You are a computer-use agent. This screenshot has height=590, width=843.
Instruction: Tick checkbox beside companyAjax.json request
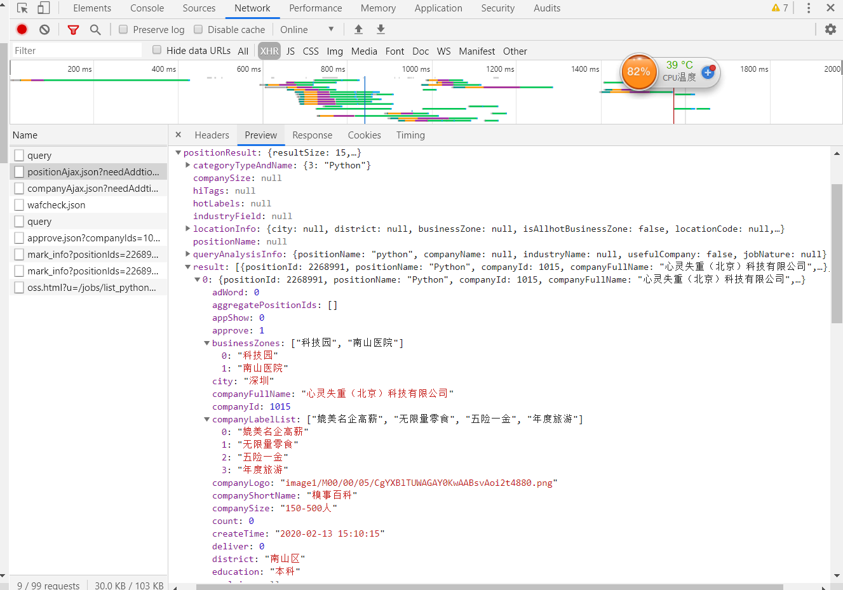tap(19, 189)
